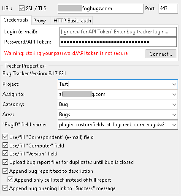Screen dimensions: 181x196
Task: Uncheck Append bug opening link option
Action: [x=5, y=188]
